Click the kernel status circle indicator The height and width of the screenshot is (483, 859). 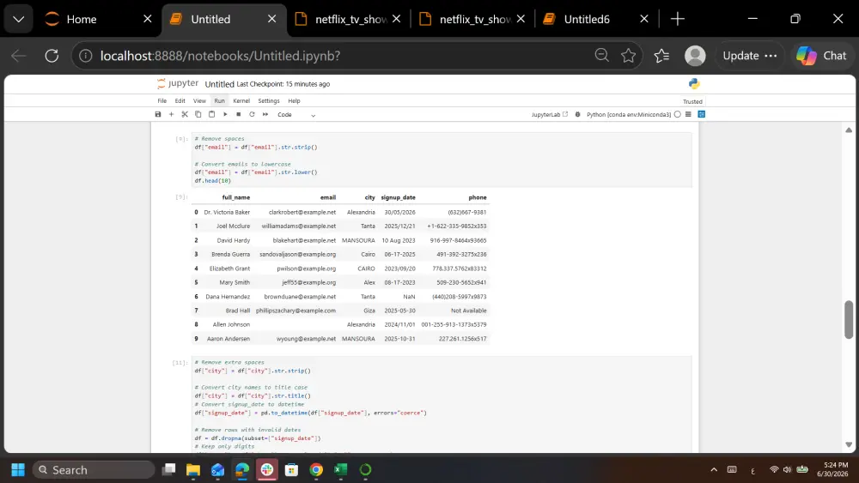coord(678,114)
